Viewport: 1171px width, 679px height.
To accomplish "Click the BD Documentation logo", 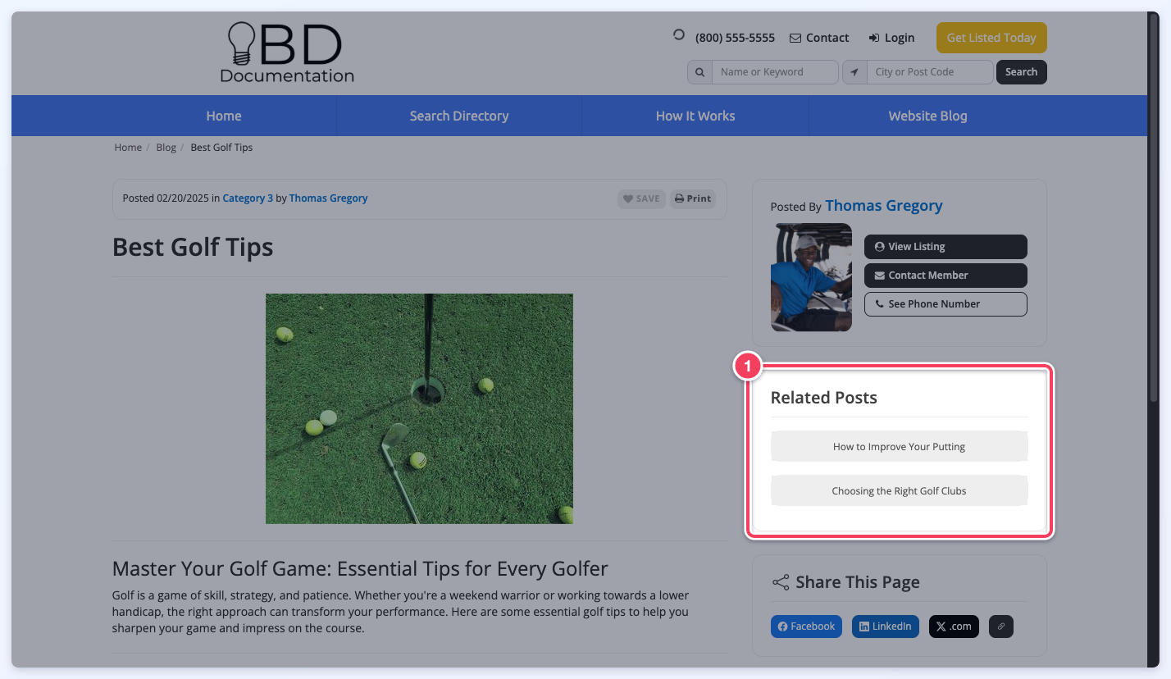I will (287, 53).
